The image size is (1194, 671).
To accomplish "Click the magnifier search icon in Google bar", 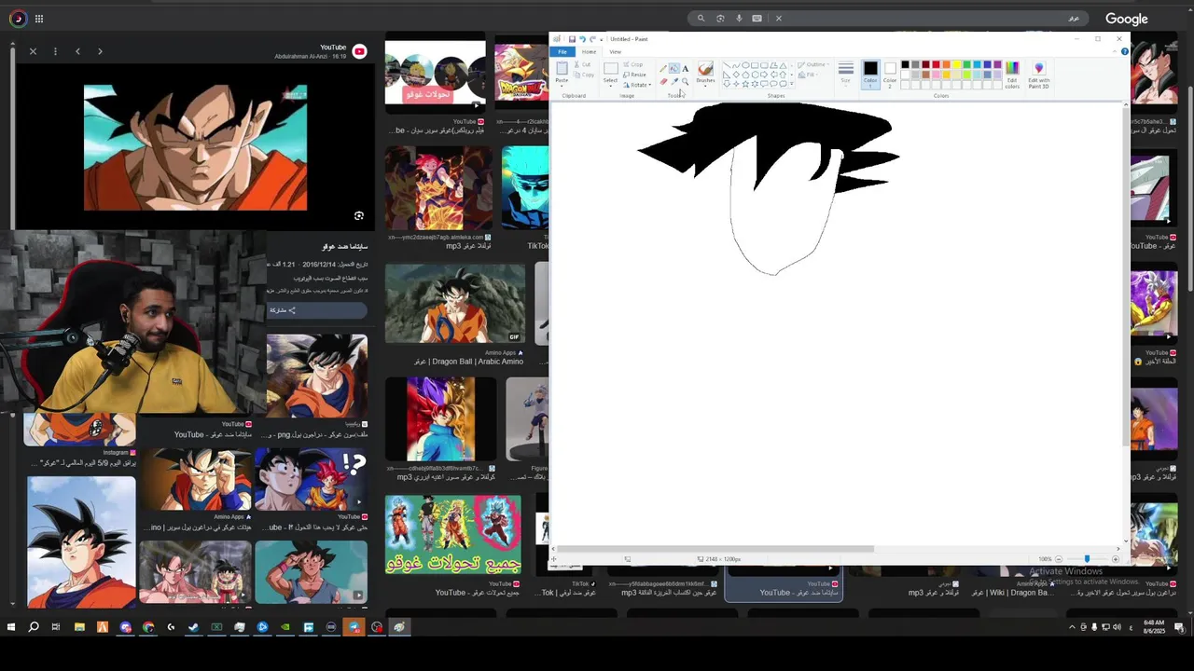I will (701, 19).
